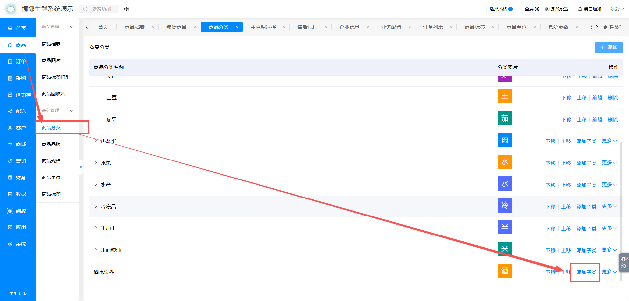Open the 溯源 traceability sidebar section

pyautogui.click(x=18, y=211)
